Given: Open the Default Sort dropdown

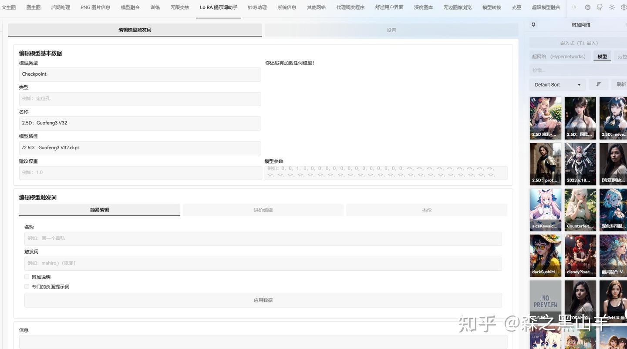Looking at the screenshot, I should (557, 84).
